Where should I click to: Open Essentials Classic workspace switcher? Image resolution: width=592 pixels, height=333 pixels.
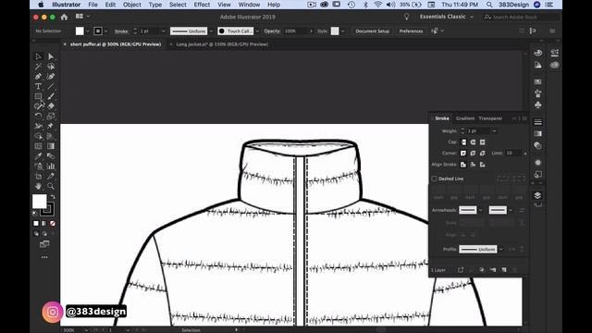[x=446, y=17]
